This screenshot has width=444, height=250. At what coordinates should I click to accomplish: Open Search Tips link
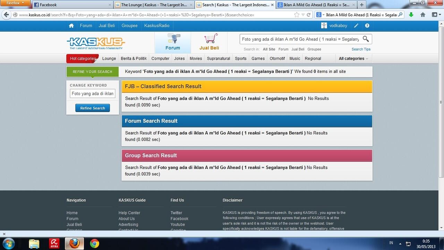click(x=361, y=49)
